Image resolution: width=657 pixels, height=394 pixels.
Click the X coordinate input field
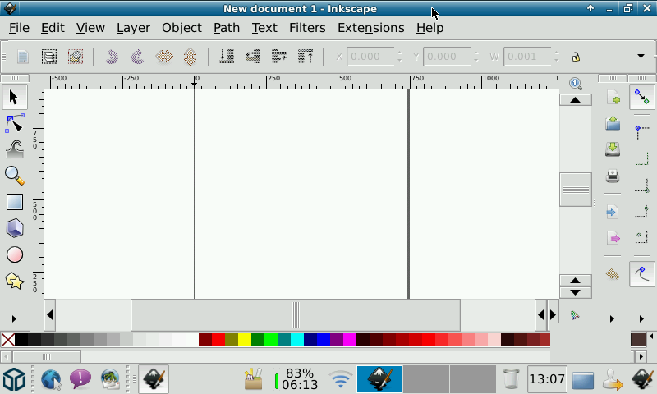pyautogui.click(x=370, y=57)
